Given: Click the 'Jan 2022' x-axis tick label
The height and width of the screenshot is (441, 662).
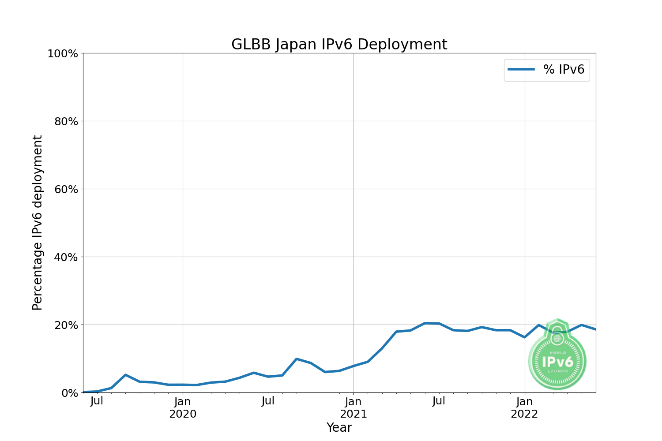Looking at the screenshot, I should coord(524,408).
